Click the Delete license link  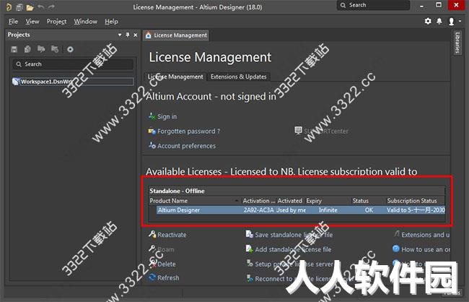167,264
